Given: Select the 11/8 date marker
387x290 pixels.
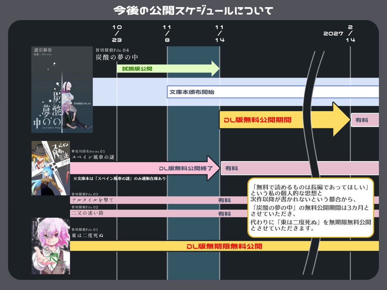Looking at the screenshot, I should [x=167, y=34].
